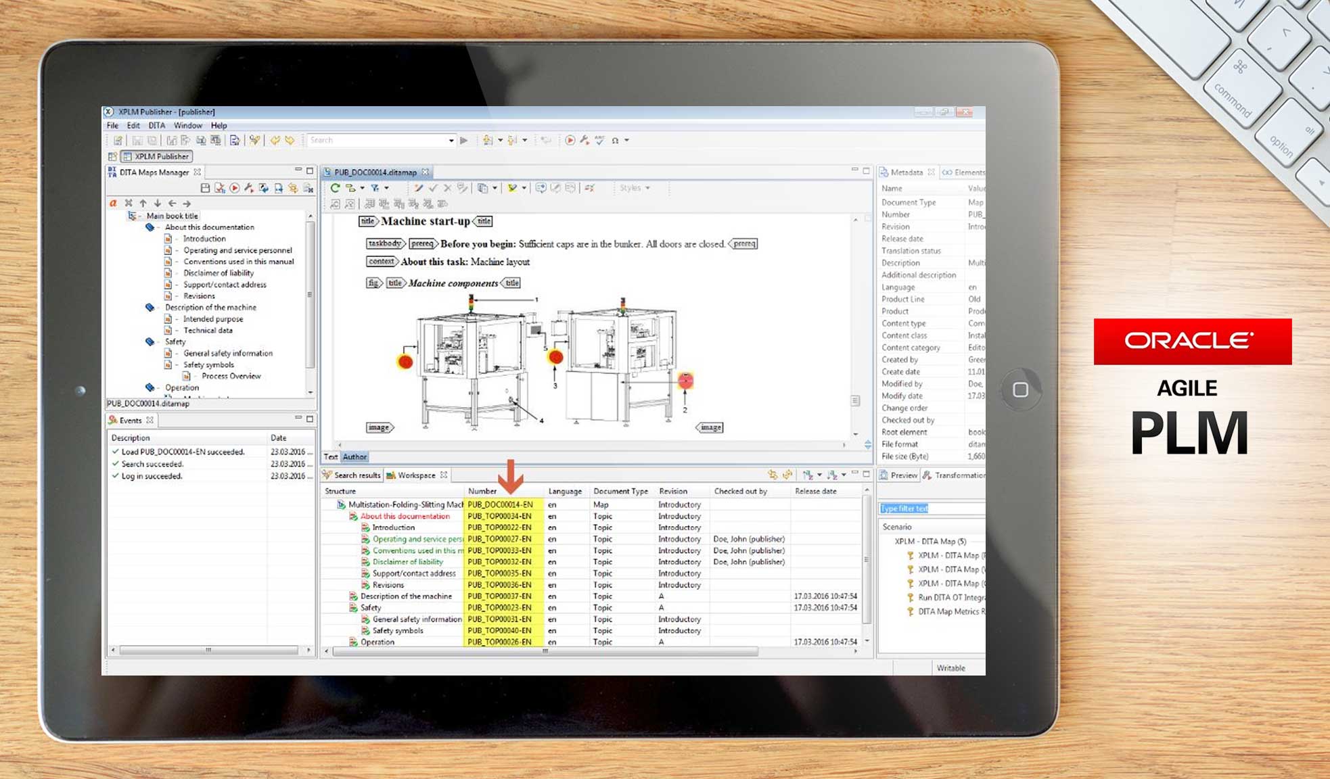Image resolution: width=1330 pixels, height=779 pixels.
Task: Select the Introduction topic in the map tree
Action: point(205,238)
